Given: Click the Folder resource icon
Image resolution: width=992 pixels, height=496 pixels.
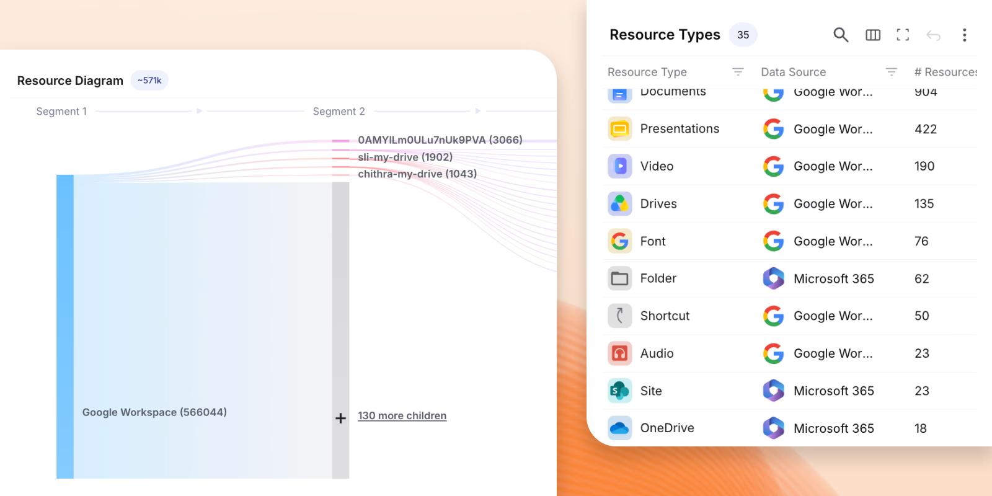Looking at the screenshot, I should 620,278.
